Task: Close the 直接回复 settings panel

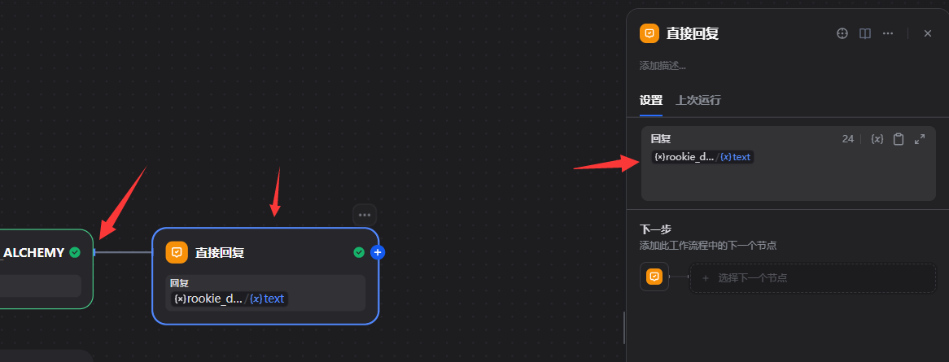Action: click(x=928, y=33)
